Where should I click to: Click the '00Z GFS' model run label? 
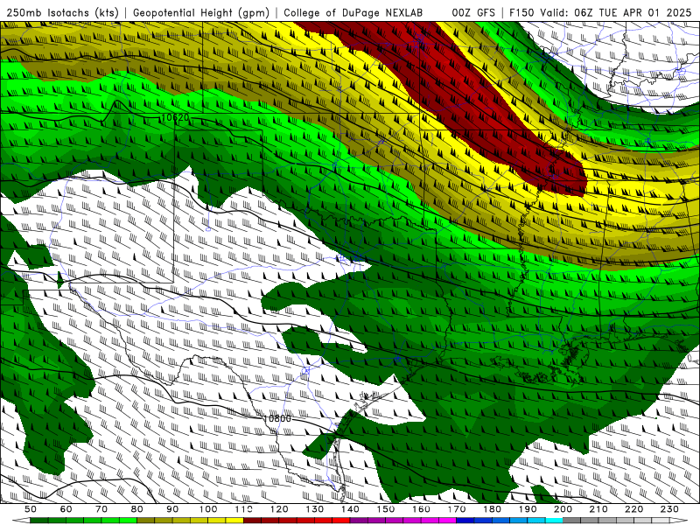click(473, 12)
